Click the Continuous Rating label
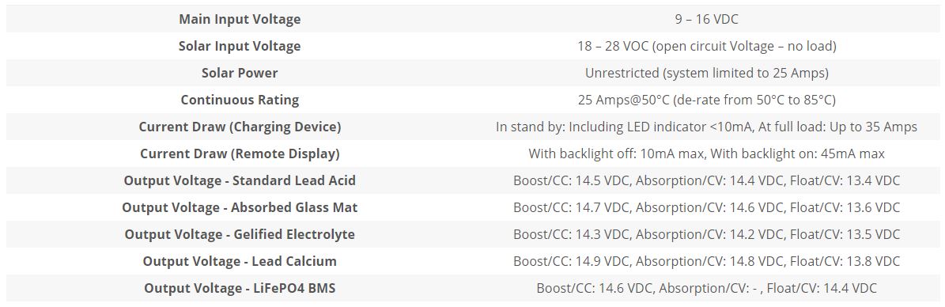Image resolution: width=945 pixels, height=307 pixels. pyautogui.click(x=240, y=100)
